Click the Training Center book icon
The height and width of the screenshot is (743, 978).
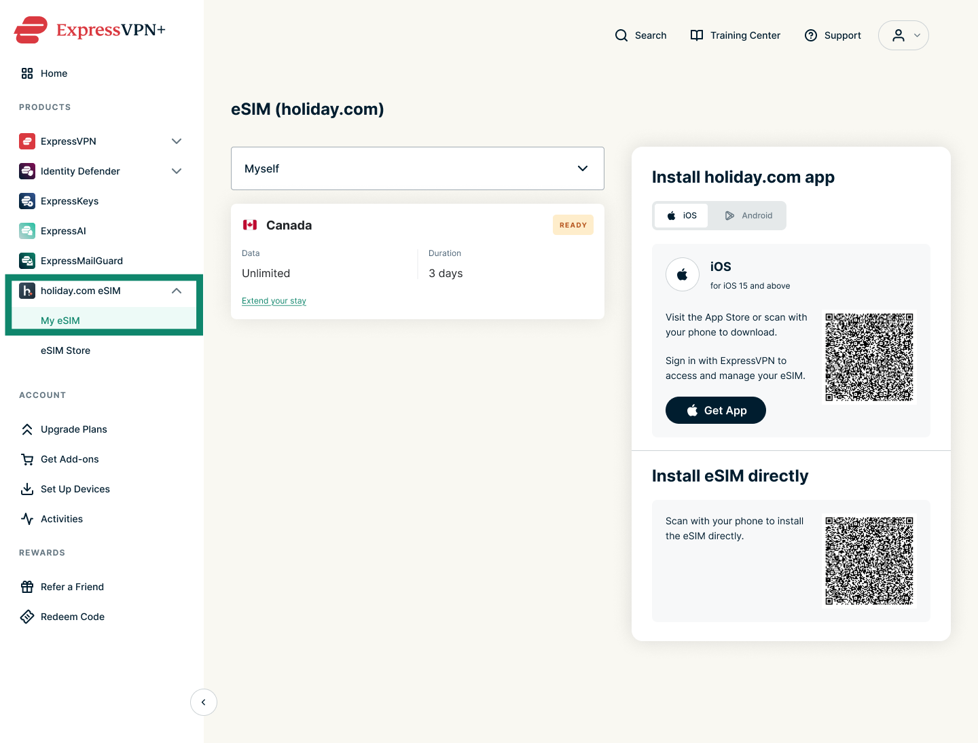[x=697, y=35]
